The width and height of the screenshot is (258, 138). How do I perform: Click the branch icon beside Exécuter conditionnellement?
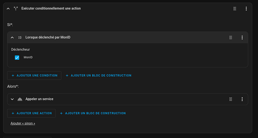coord(16,9)
